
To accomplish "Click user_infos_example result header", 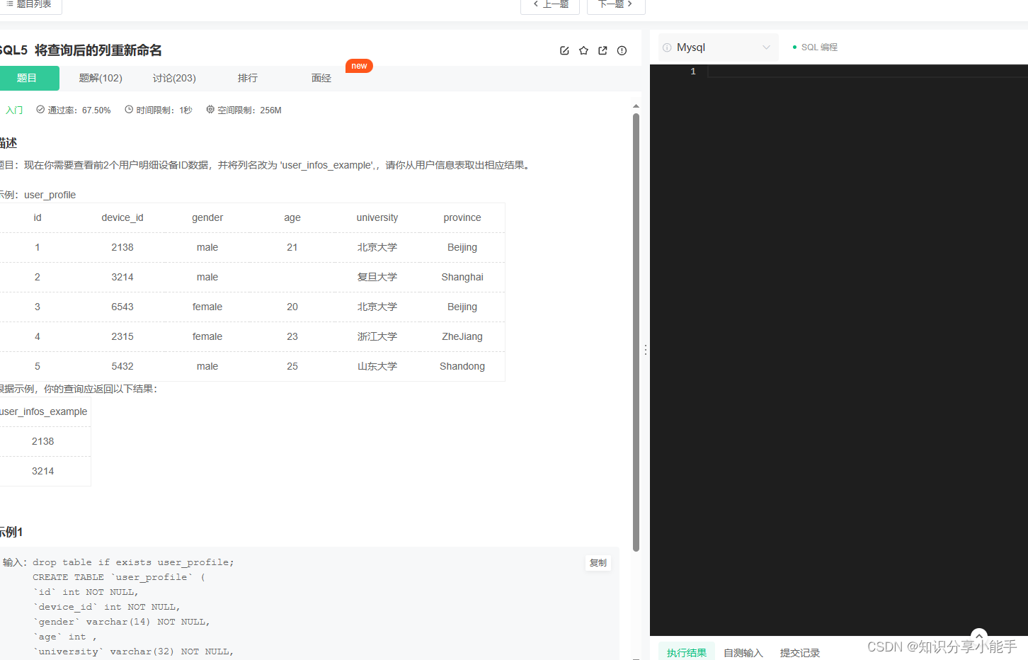I will coord(44,411).
